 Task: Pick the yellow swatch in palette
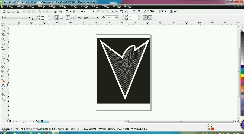click(x=242, y=75)
